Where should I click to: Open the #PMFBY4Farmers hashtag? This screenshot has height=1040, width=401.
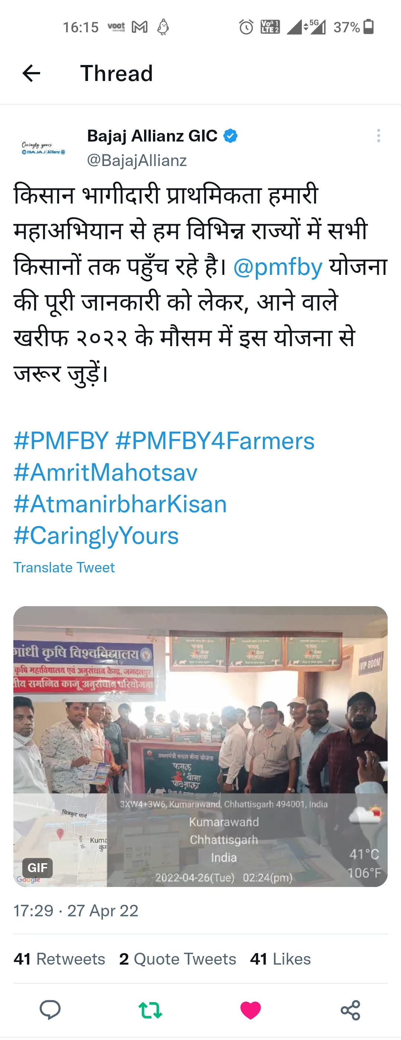pos(215,441)
